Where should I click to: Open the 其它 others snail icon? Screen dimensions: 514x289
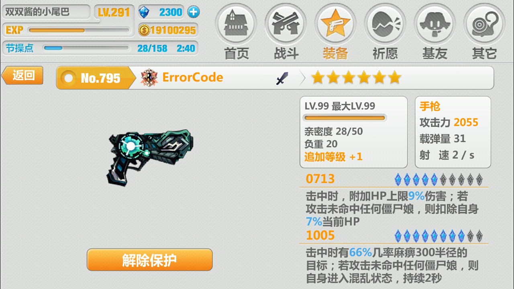[484, 24]
